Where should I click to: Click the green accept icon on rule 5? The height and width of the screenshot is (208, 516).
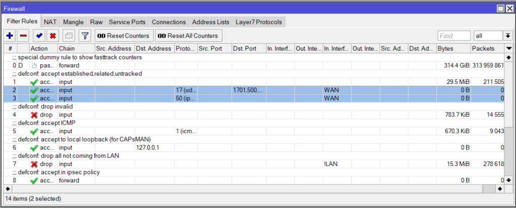click(x=34, y=131)
